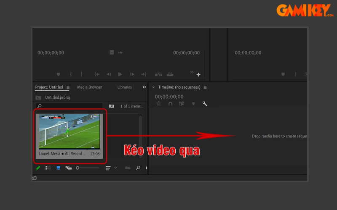Select the Timeline: (no sequences) tab
This screenshot has width=337, height=210.
pyautogui.click(x=179, y=87)
